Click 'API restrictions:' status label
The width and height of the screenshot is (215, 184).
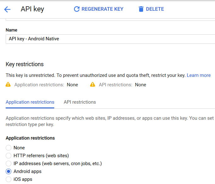coord(115,85)
